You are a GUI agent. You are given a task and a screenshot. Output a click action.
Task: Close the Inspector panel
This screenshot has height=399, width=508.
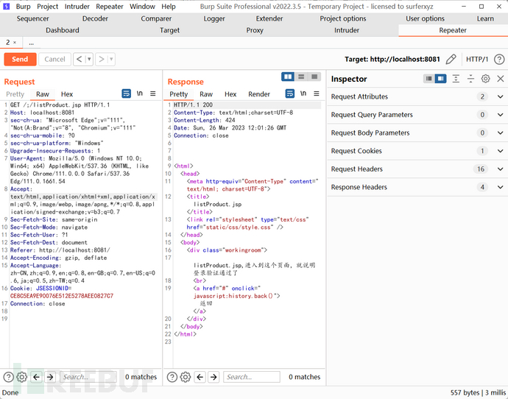click(x=500, y=78)
